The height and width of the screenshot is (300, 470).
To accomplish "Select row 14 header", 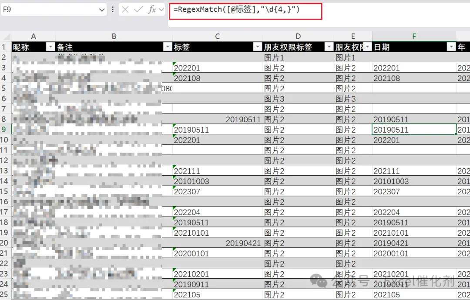I will click(5, 181).
